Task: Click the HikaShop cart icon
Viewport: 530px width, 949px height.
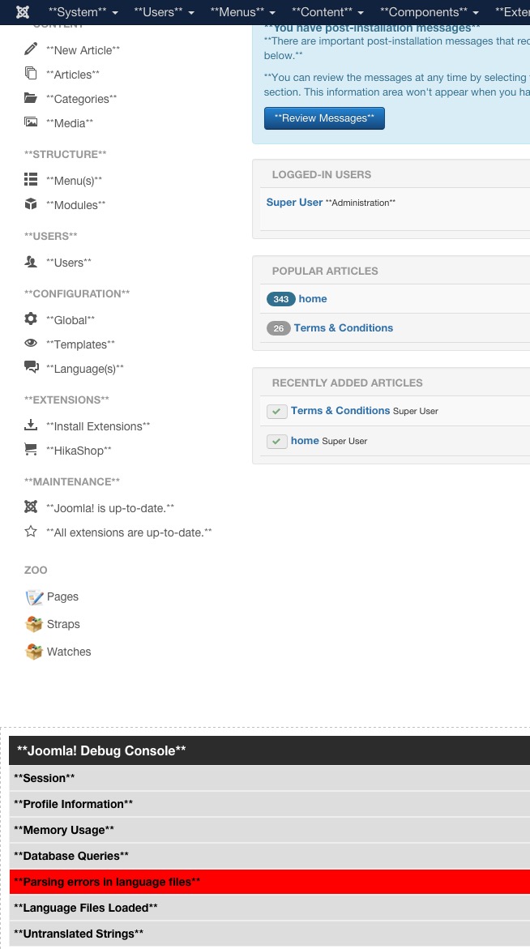Action: pos(31,450)
